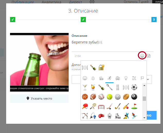Viewport: 163px width, 133px height.
Task: Click emoji list scroll down arrow
Action: (144, 118)
